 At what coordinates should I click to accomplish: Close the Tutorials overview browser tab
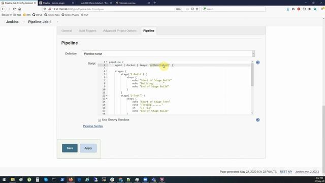click(149, 3)
